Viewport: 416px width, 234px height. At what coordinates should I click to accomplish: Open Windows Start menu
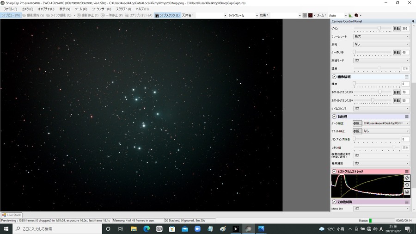(6, 229)
